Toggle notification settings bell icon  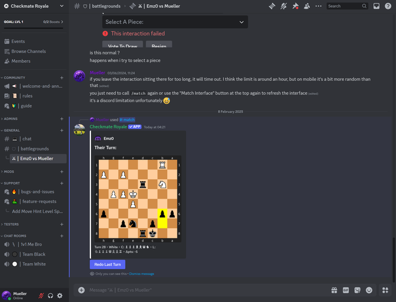[x=283, y=6]
